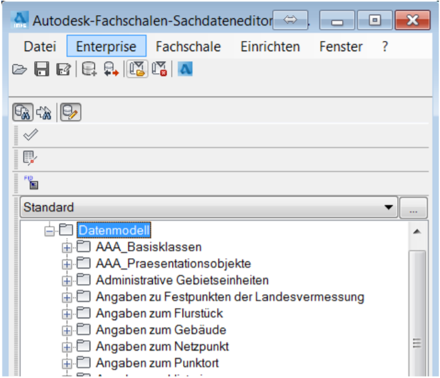Click the Save floppy disk icon
Screen dimensions: 440x378
coord(42,69)
